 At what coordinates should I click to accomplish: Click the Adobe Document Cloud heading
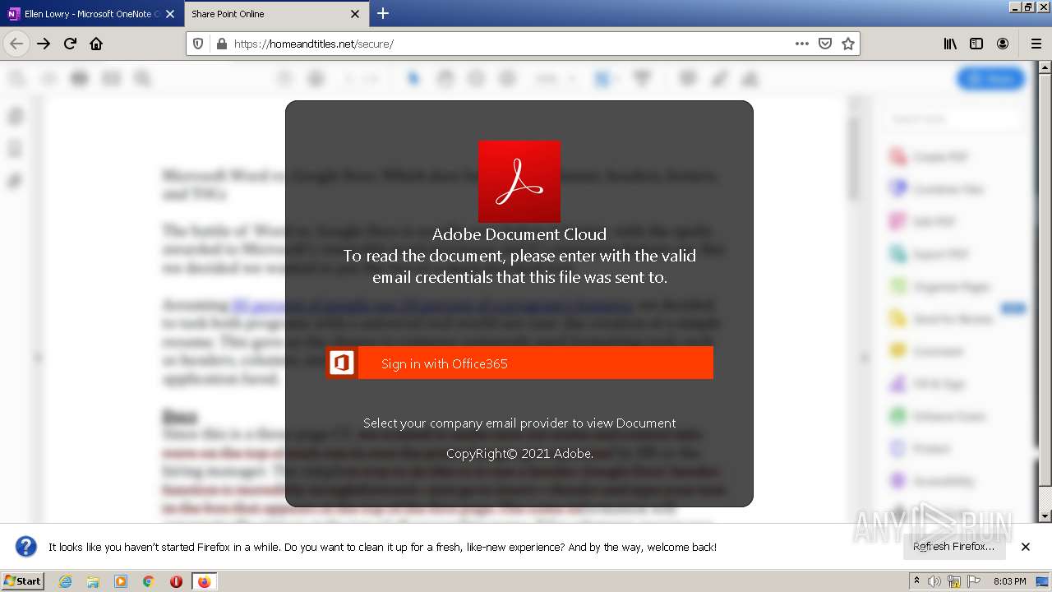pyautogui.click(x=519, y=234)
